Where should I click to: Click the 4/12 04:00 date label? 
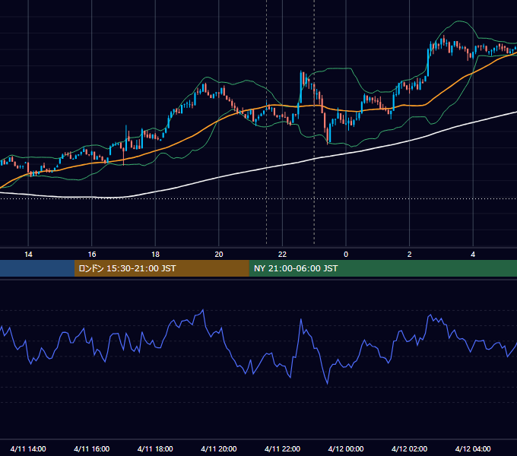473,448
